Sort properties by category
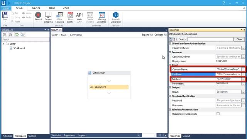The height and width of the screenshot is (139, 247). pos(171,39)
